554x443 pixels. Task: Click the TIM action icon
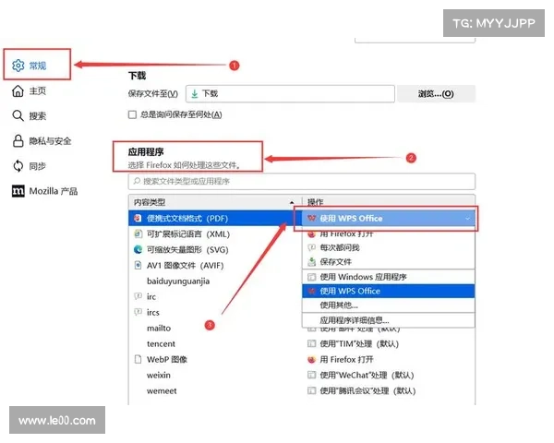pos(312,343)
